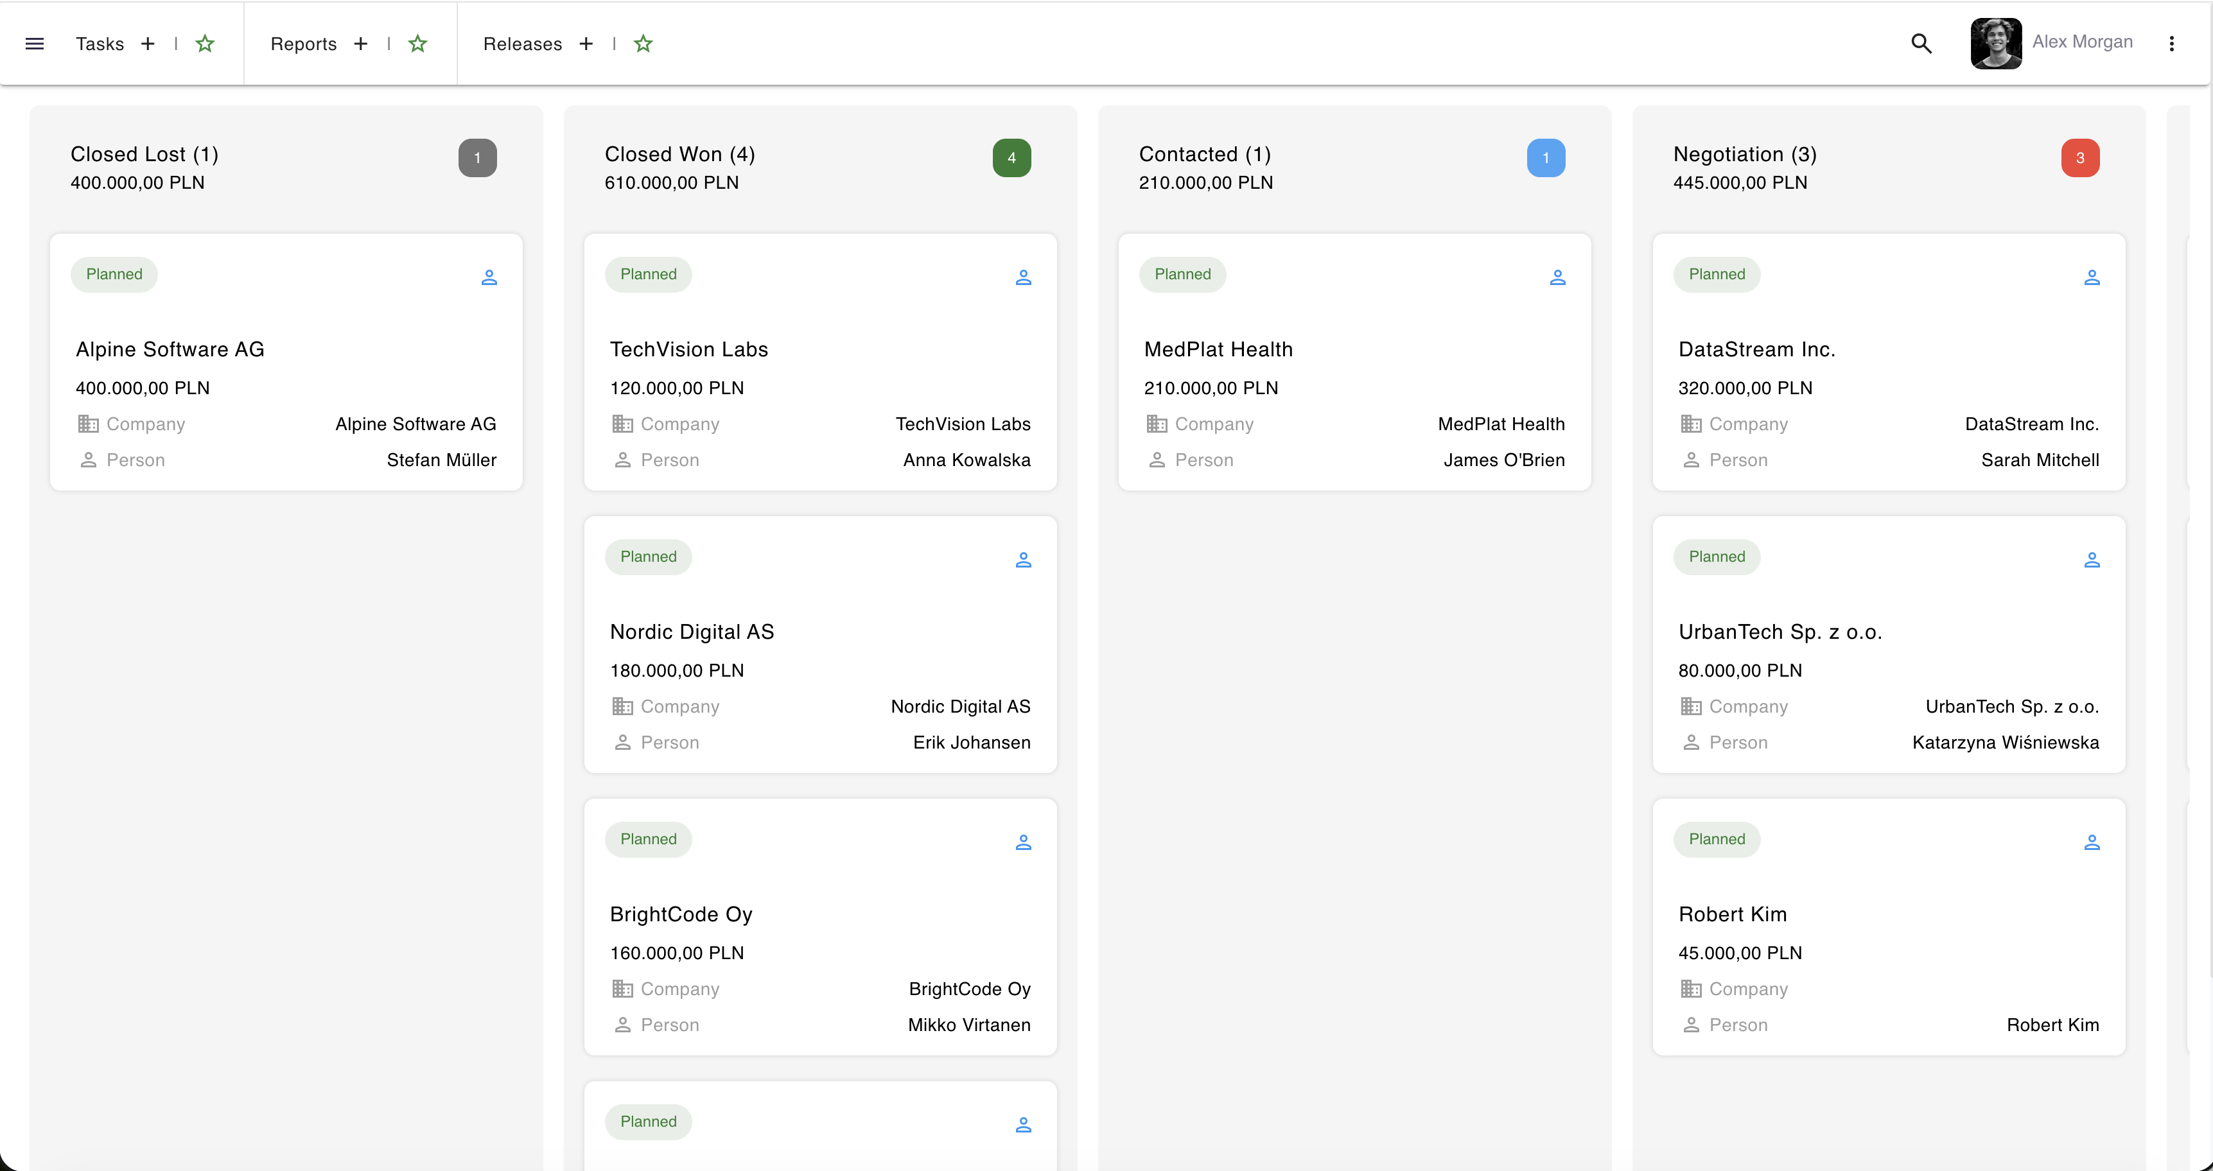This screenshot has width=2213, height=1171.
Task: Open the MedPlat Health deal title
Action: click(1218, 349)
